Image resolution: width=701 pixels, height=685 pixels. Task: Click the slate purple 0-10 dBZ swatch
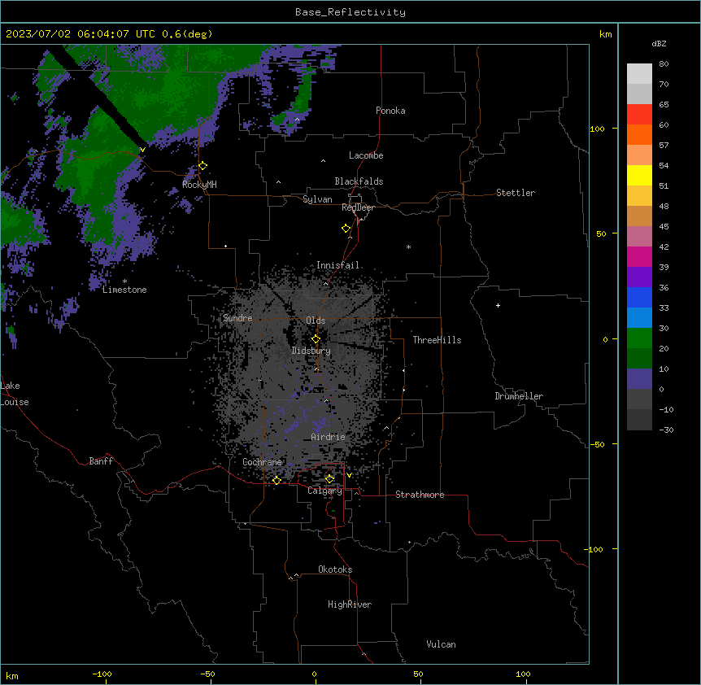tap(639, 379)
